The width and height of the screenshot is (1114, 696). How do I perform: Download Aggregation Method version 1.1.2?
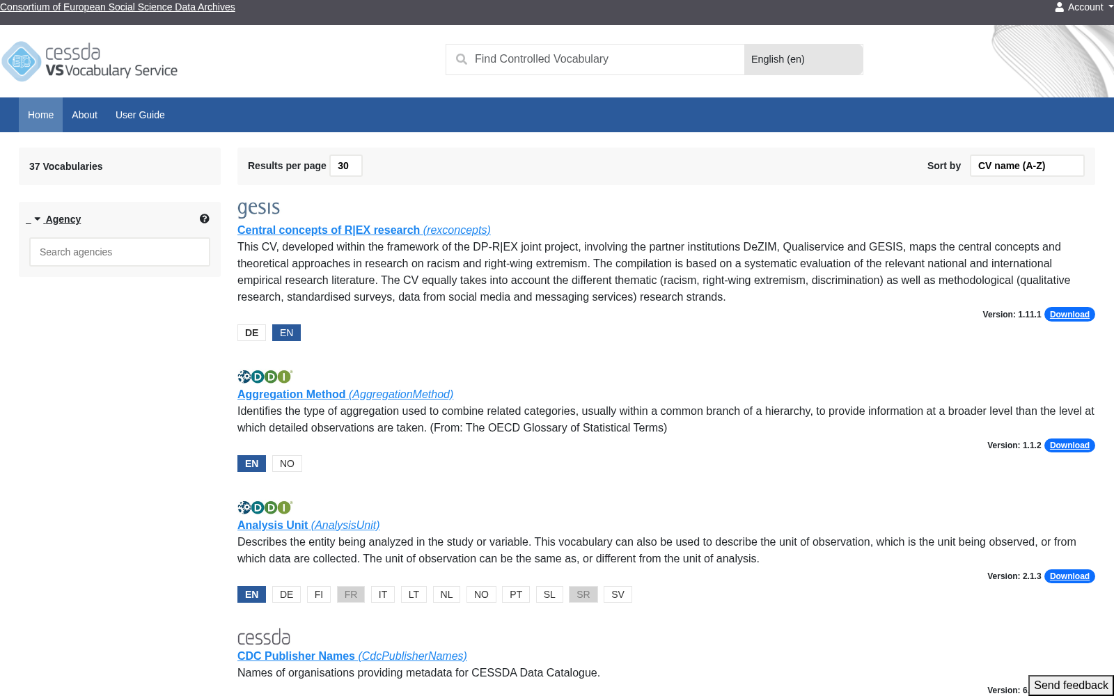coord(1069,445)
